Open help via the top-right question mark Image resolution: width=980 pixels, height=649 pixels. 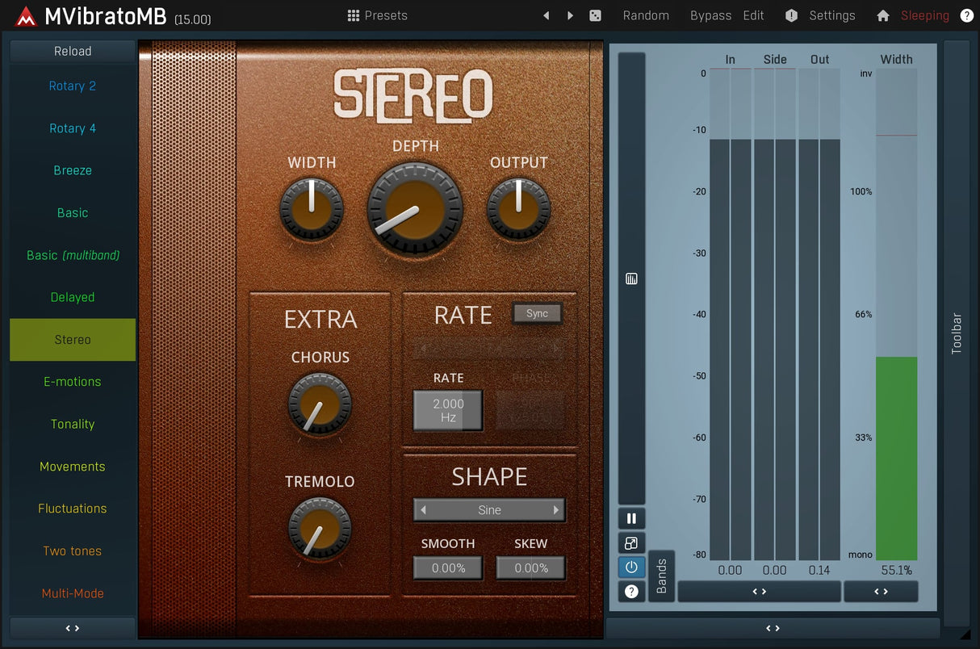click(x=966, y=15)
